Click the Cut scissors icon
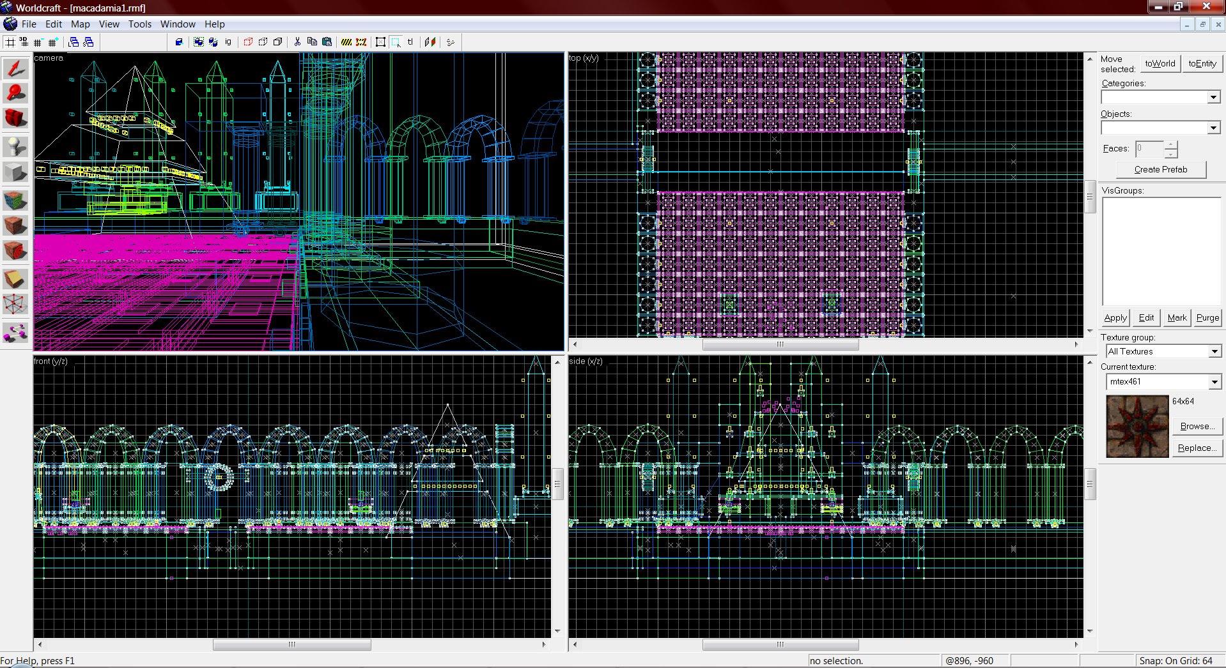 click(x=297, y=42)
